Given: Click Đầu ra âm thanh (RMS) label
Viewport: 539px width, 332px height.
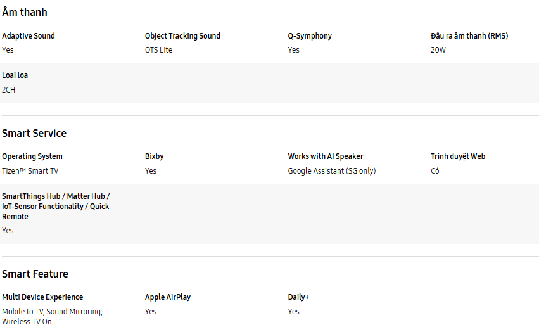Looking at the screenshot, I should (469, 36).
